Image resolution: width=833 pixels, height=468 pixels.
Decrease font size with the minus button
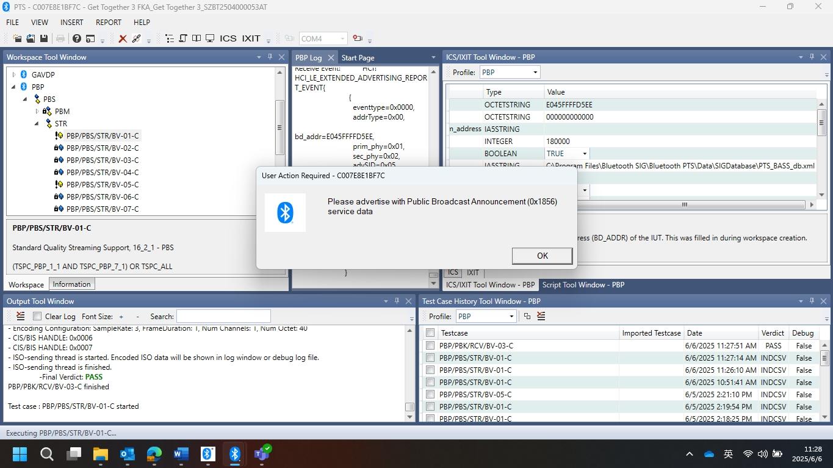pyautogui.click(x=137, y=316)
